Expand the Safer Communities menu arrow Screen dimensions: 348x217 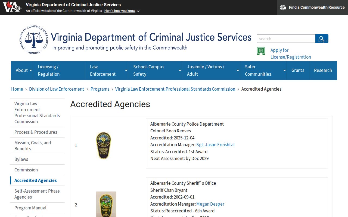click(284, 71)
